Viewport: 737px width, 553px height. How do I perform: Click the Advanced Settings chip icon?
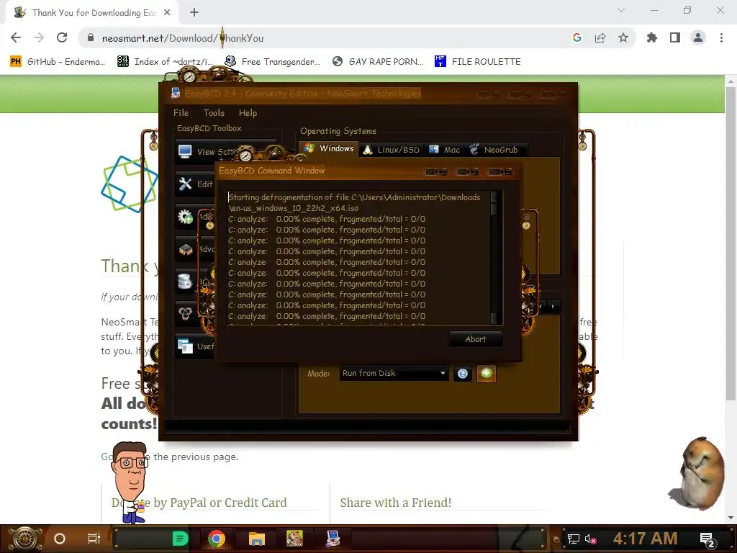(186, 249)
